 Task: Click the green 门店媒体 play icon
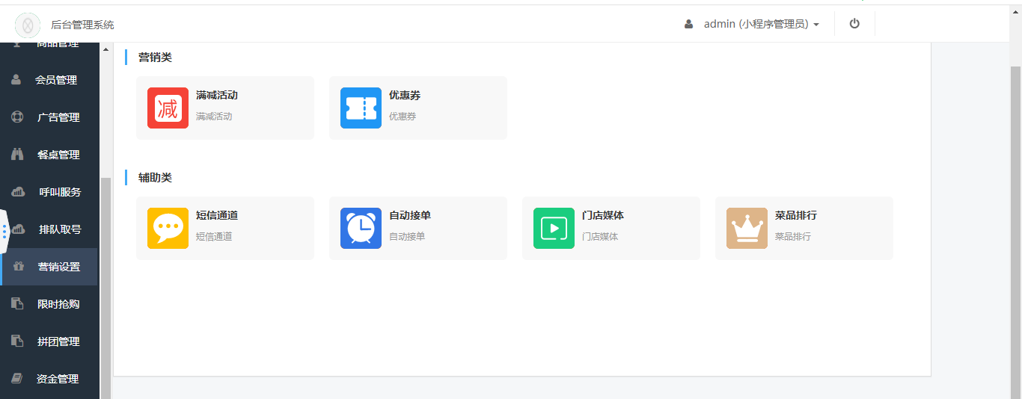[554, 228]
